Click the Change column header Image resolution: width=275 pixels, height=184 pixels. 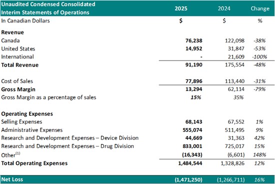(x=260, y=8)
